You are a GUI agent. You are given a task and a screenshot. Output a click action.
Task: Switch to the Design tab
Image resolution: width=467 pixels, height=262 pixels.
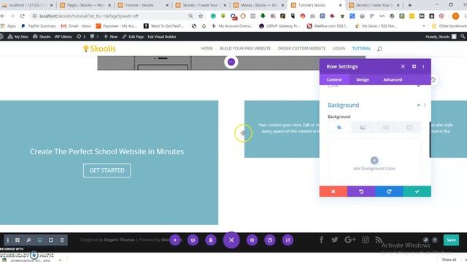(x=363, y=79)
